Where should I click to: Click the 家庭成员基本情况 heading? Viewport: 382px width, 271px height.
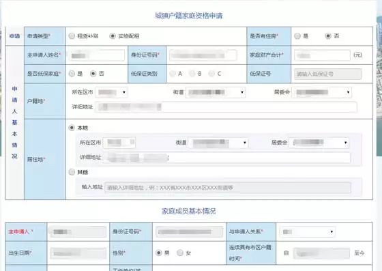(x=189, y=211)
